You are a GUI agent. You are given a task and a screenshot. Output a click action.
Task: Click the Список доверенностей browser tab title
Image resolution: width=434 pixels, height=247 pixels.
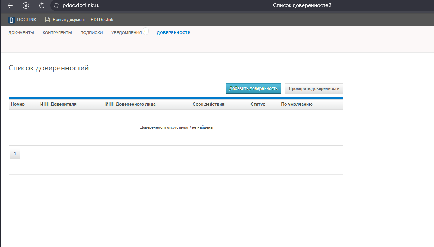tap(302, 5)
